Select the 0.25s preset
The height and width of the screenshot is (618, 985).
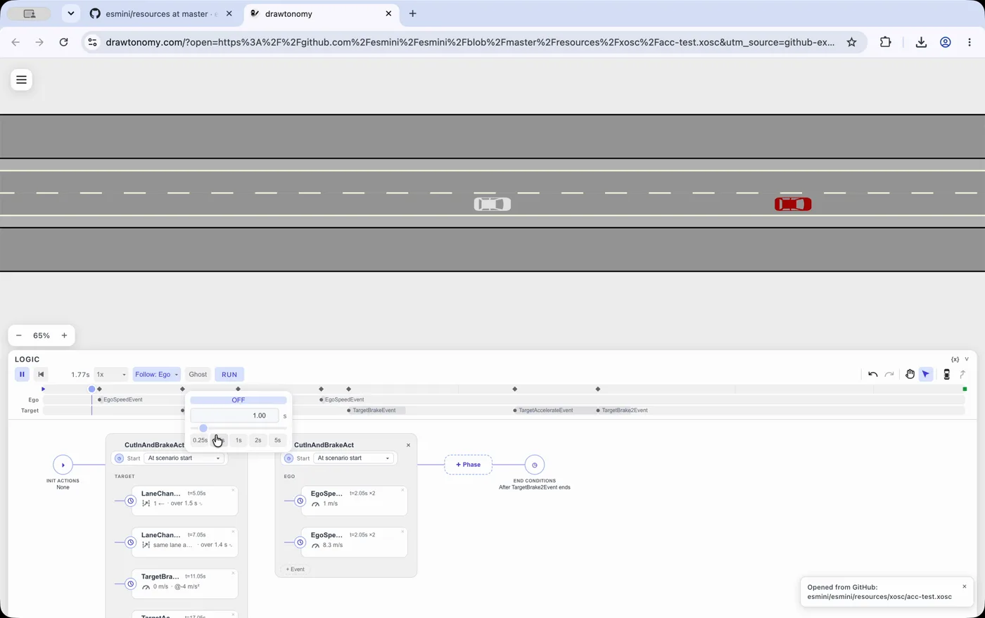pyautogui.click(x=201, y=440)
